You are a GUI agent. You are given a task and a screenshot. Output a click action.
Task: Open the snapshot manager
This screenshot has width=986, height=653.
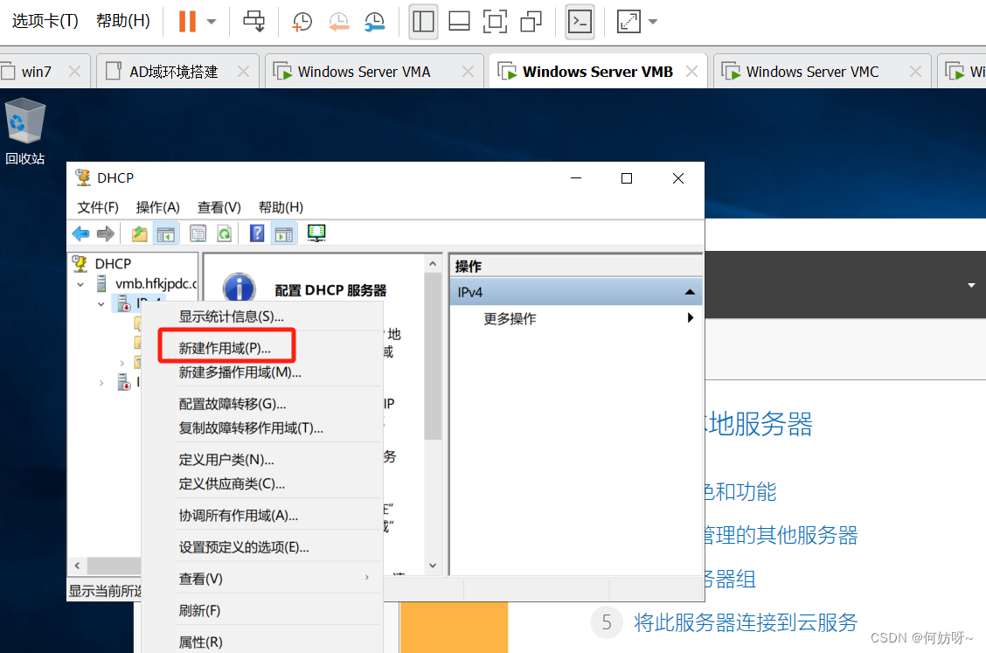point(375,21)
